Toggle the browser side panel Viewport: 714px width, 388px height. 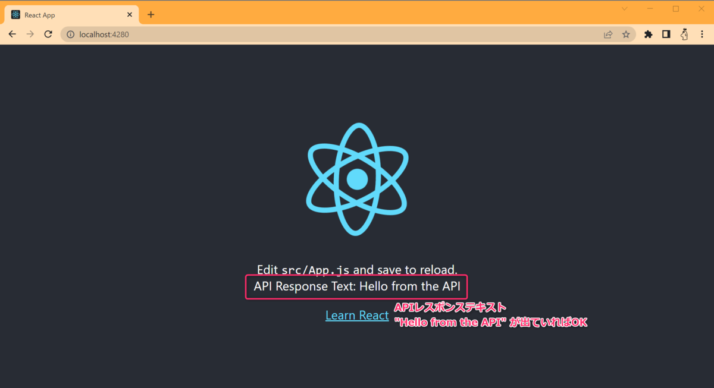pyautogui.click(x=666, y=34)
